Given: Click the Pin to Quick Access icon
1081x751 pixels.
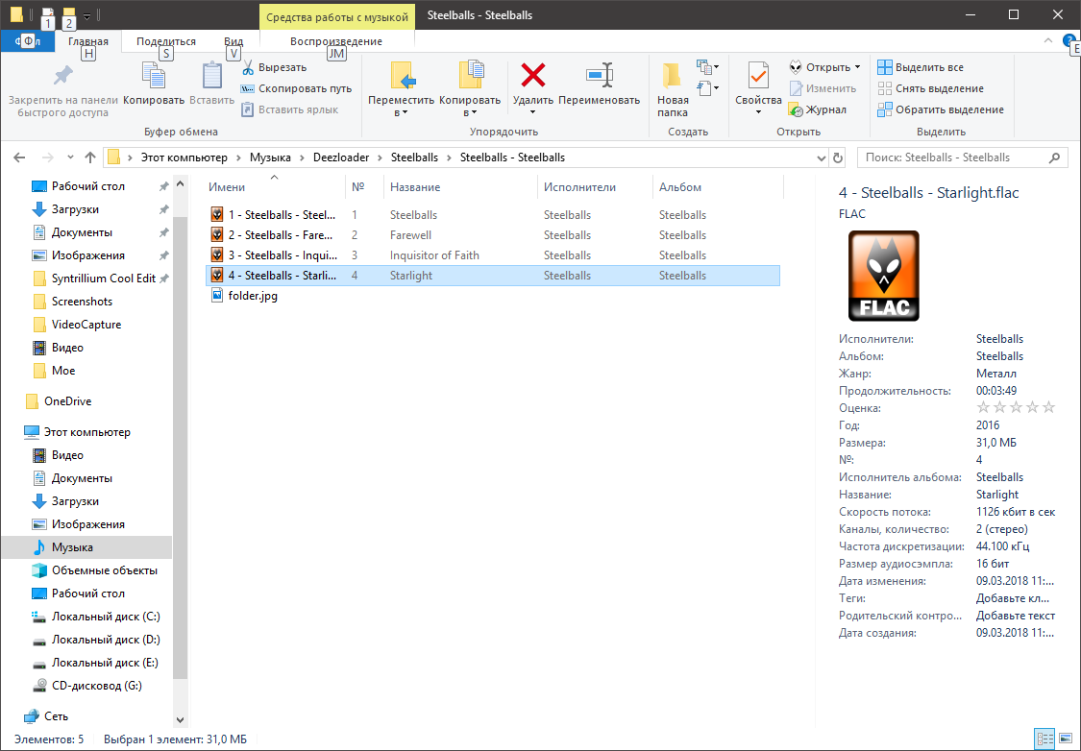Looking at the screenshot, I should click(62, 76).
